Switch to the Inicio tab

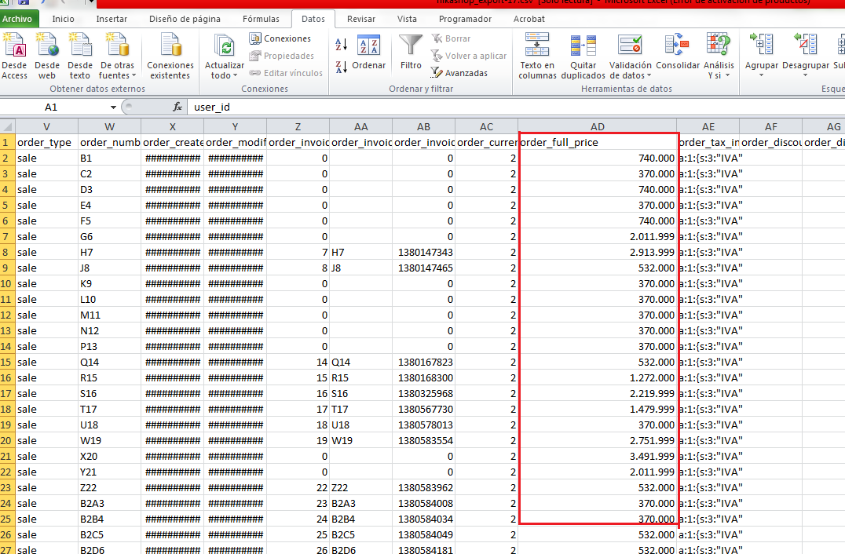(x=63, y=19)
